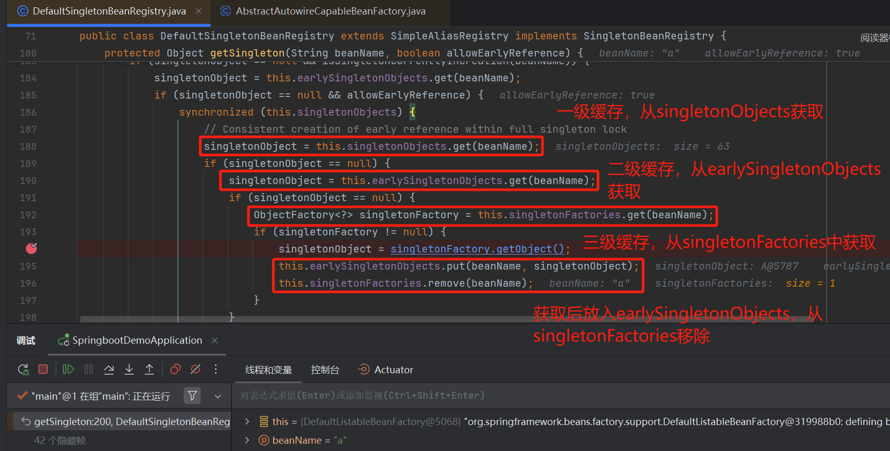Resume program execution
This screenshot has height=451, width=890.
68,369
